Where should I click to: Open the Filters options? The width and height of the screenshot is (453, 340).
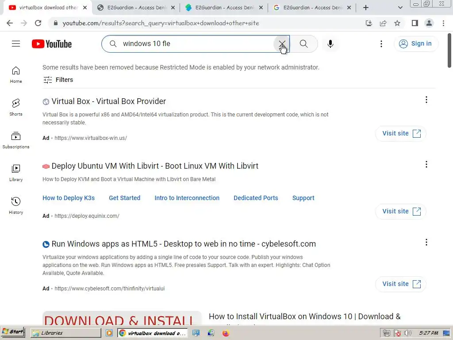(x=58, y=80)
